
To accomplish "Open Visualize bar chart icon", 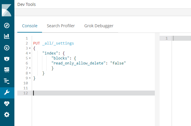I will click(x=7, y=36).
